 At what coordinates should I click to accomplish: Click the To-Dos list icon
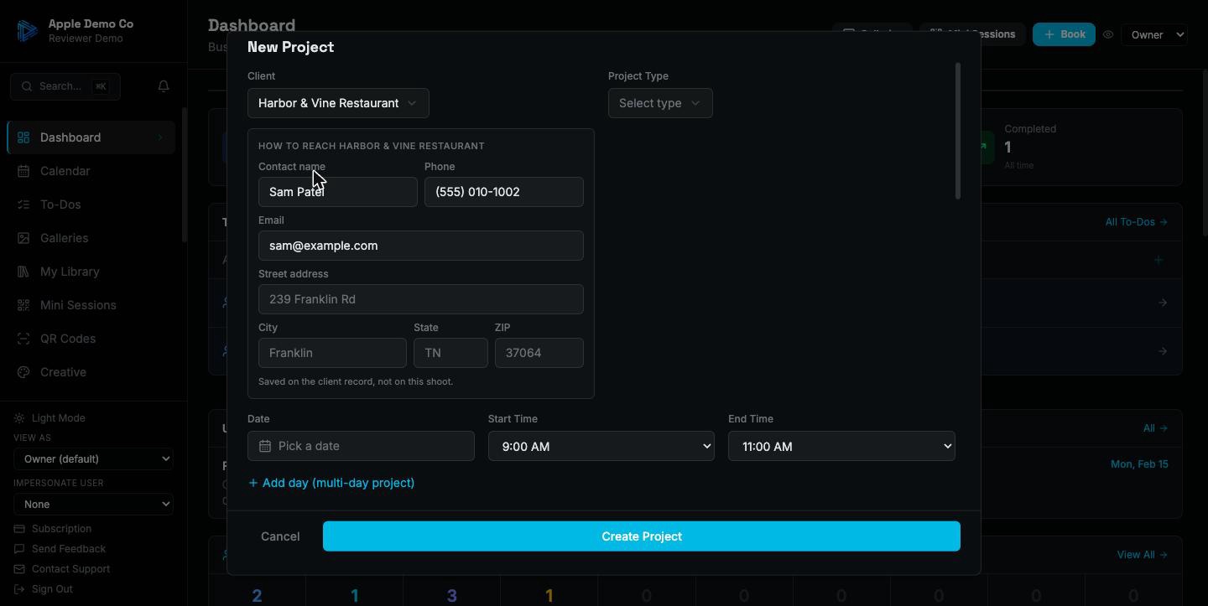[x=23, y=205]
